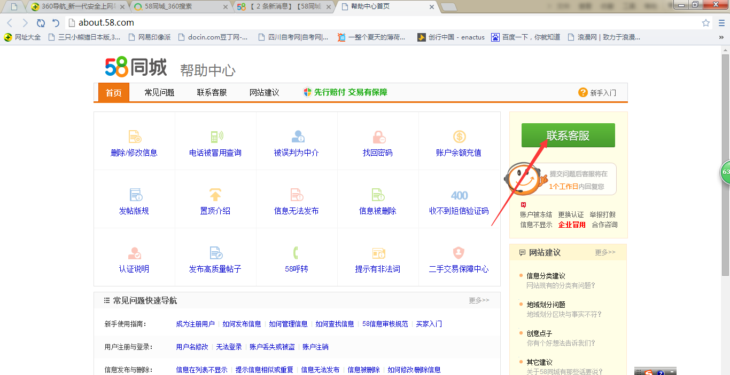Open the 地域划分问题 suggestion link

pyautogui.click(x=546, y=305)
